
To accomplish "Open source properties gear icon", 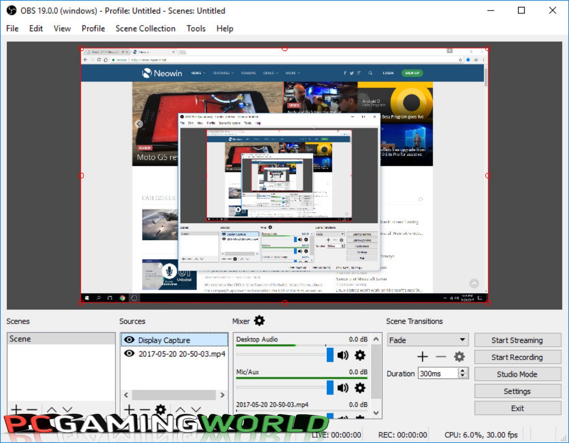I will pos(161,409).
